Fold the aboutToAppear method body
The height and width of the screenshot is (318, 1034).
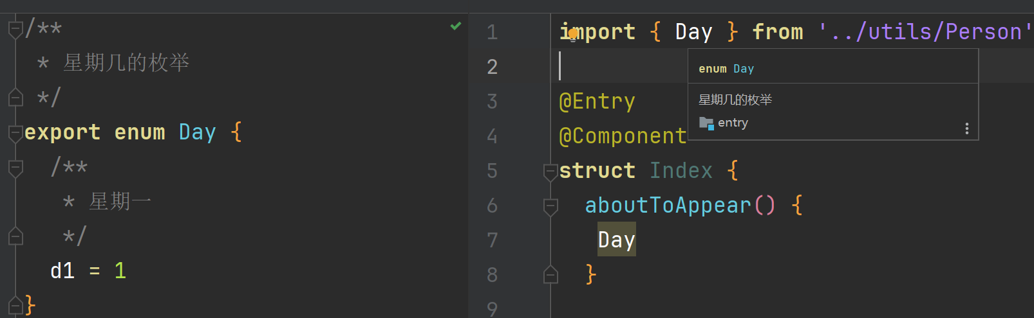pos(550,206)
